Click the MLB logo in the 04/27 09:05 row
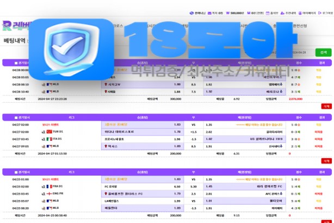Viewport: 334px width, 223px height. click(49, 146)
